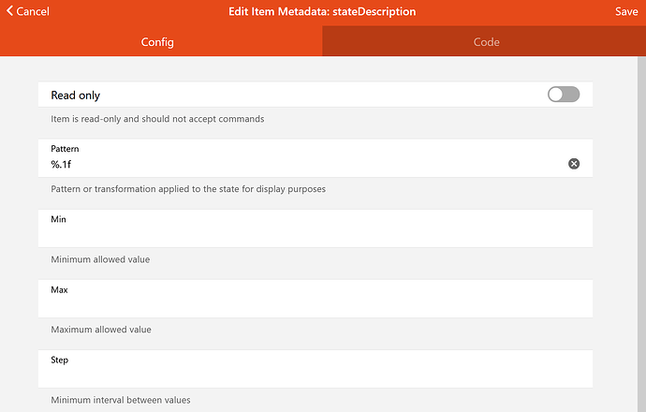Switch to the Code tab
This screenshot has height=412, width=646.
point(486,42)
